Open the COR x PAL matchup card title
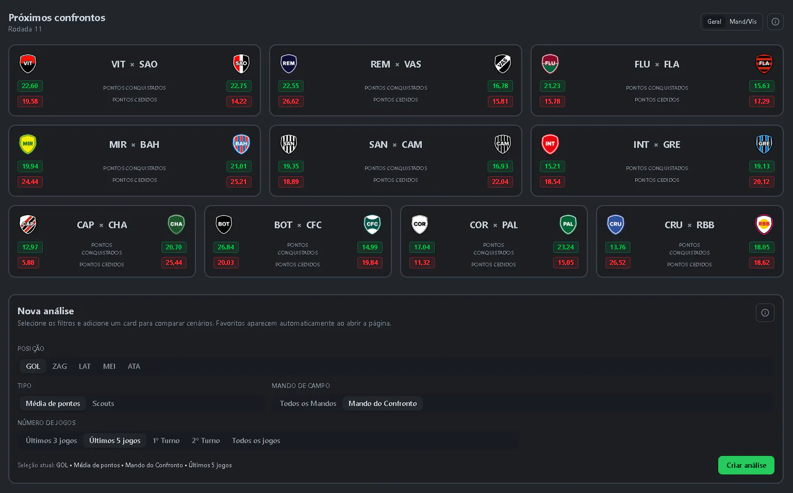The width and height of the screenshot is (793, 493). pos(494,225)
